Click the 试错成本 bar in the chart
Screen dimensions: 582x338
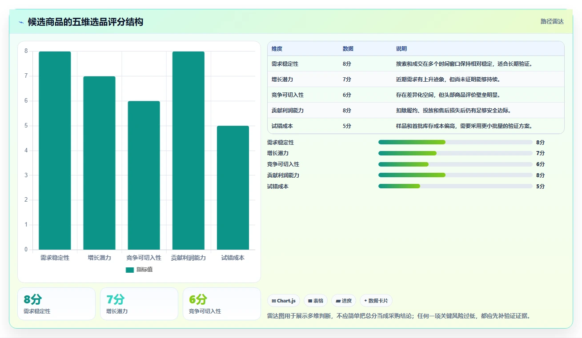[233, 188]
